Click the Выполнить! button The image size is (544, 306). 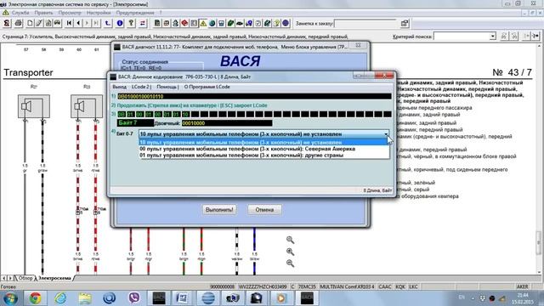219,210
